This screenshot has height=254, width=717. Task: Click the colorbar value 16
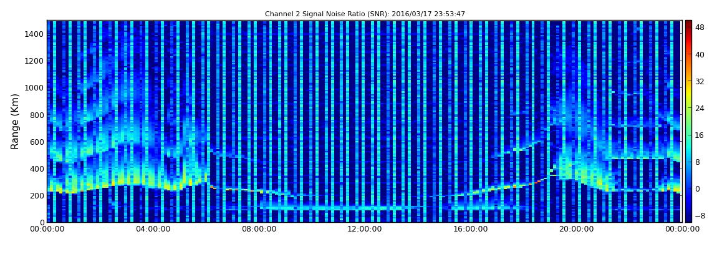point(700,135)
